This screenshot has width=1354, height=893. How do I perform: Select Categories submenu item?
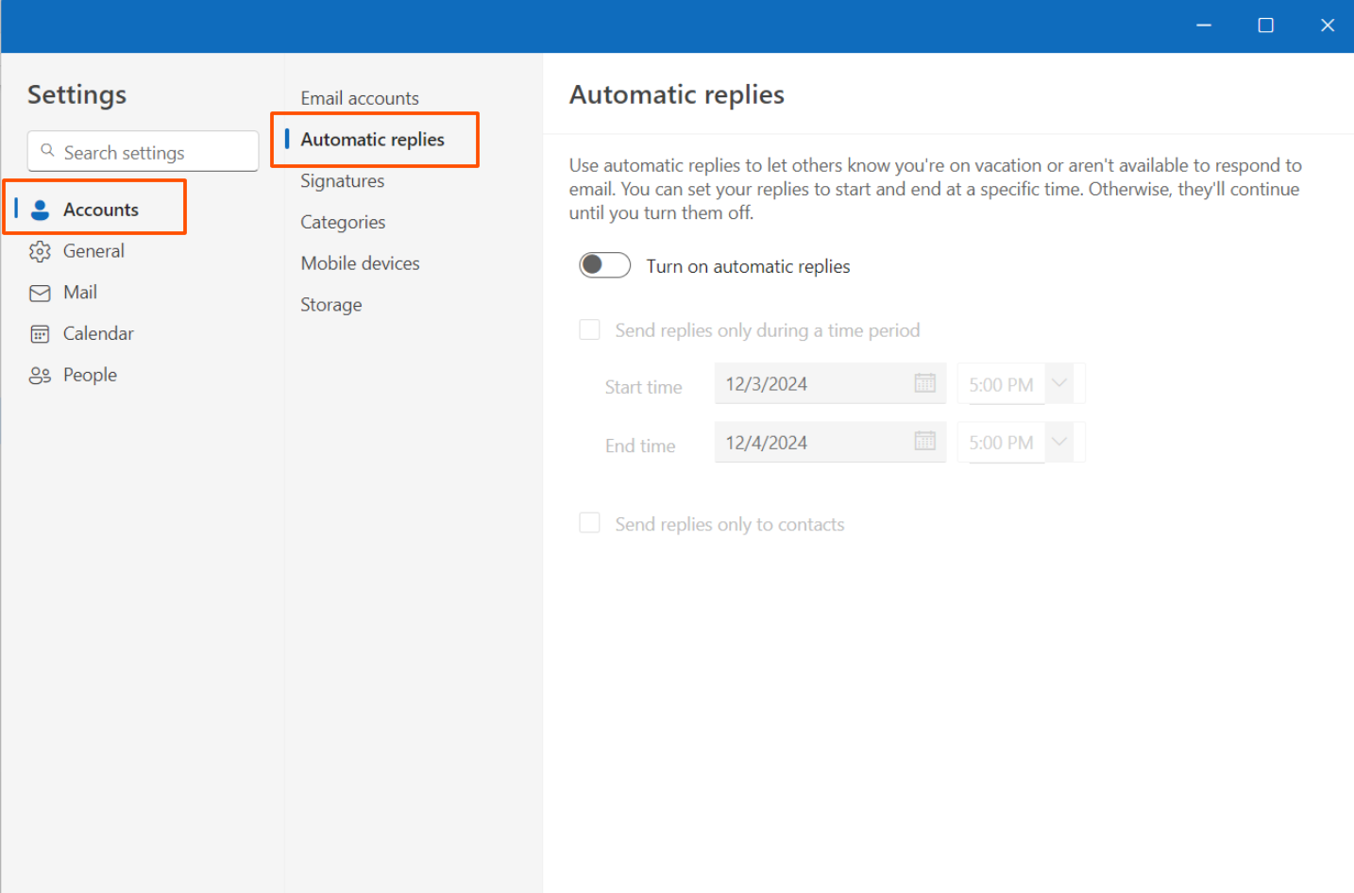tap(343, 223)
